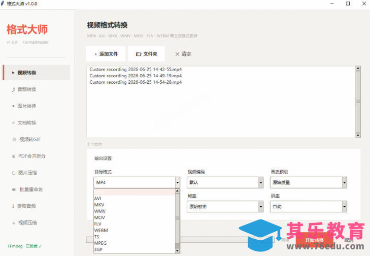Screen dimensions: 370x256
Task: Click the triangle icon beside 视频转换
Action: [13, 73]
